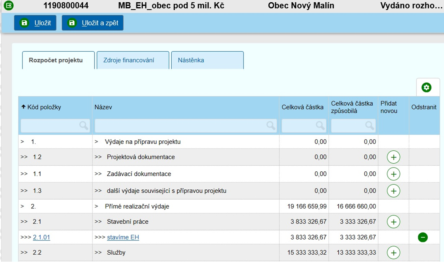Focus the Název filter field
This screenshot has width=444, height=262.
[185, 125]
